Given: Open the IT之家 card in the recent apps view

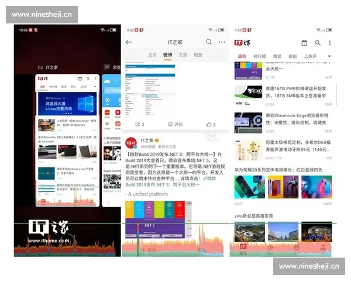Looking at the screenshot, I should point(67,140).
